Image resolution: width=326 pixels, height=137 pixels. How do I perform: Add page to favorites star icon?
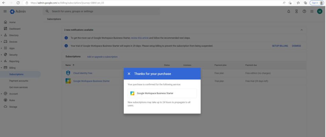[x=290, y=3]
